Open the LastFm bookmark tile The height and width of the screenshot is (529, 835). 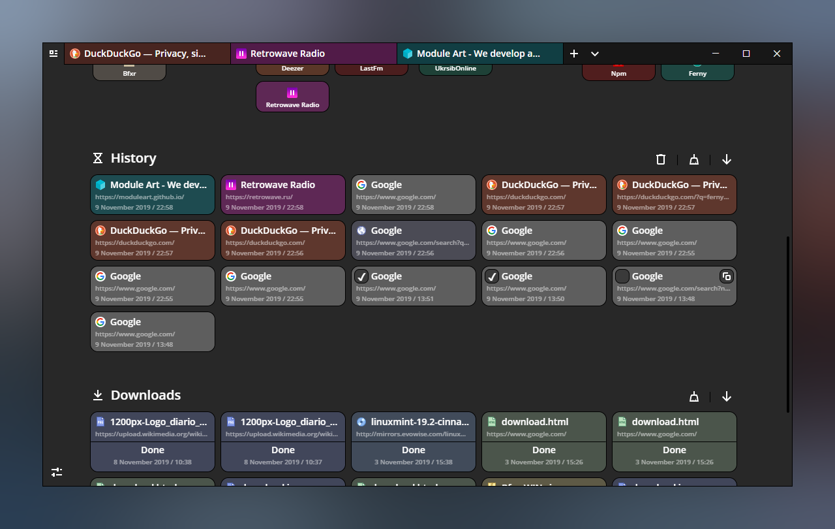coord(371,69)
